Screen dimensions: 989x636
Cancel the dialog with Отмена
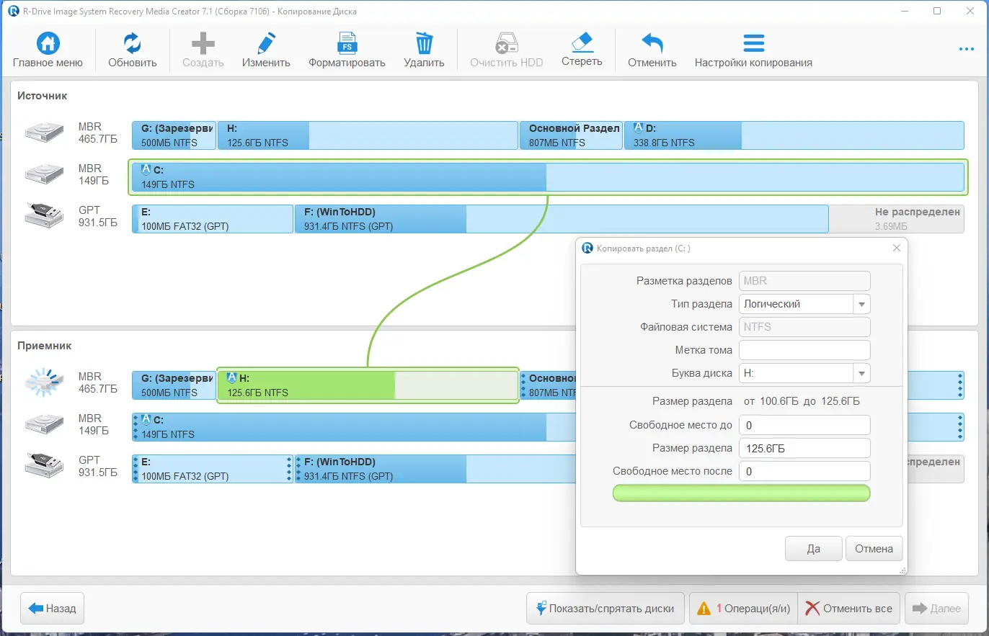(x=874, y=548)
